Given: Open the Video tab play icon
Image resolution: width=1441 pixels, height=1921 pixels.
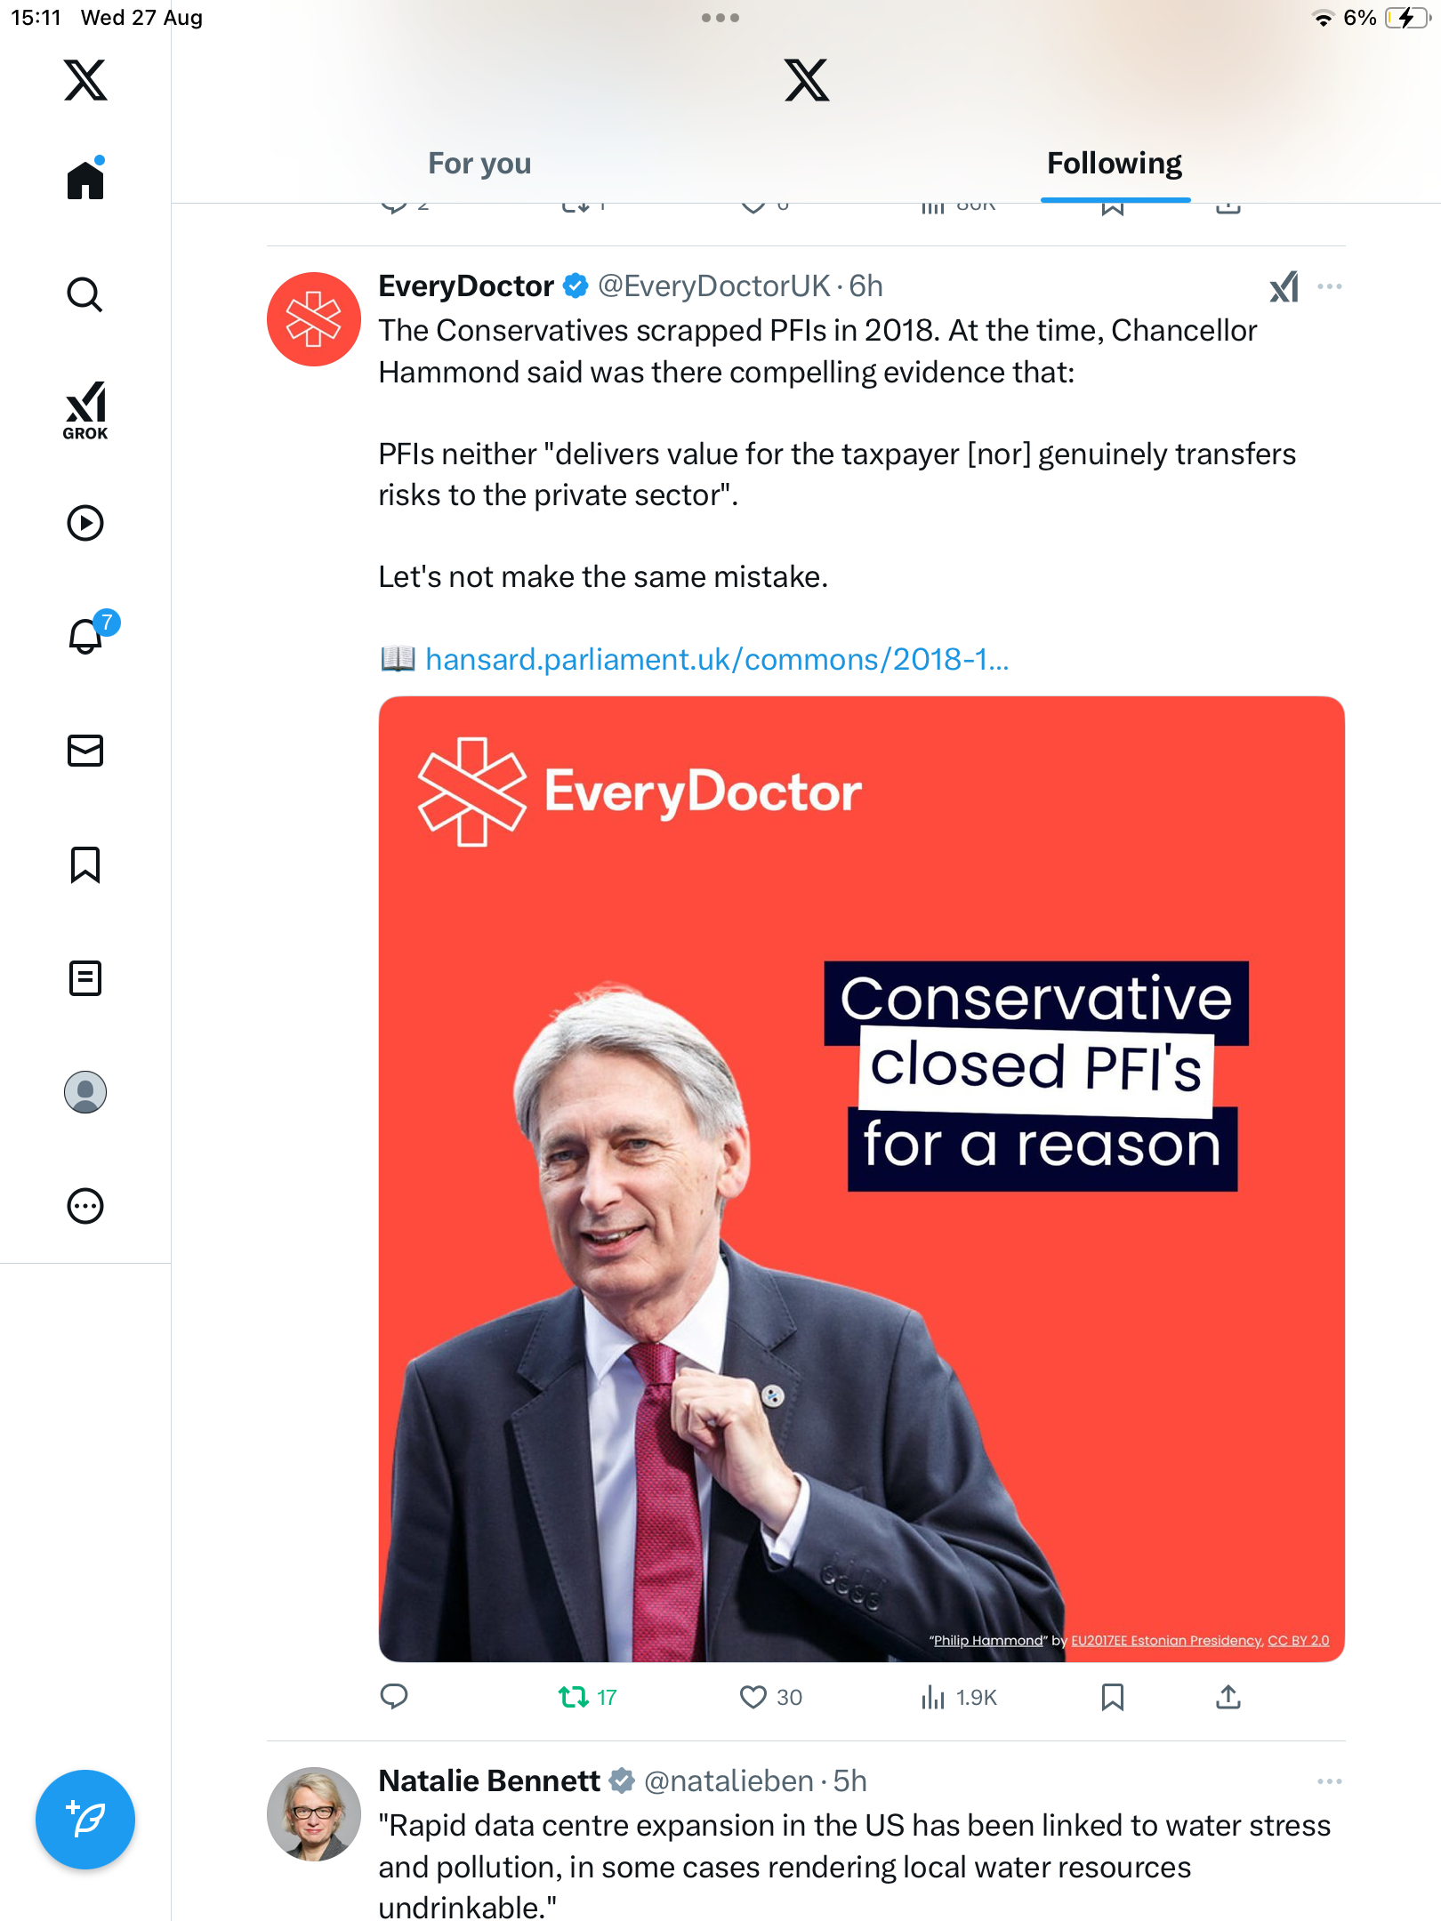Looking at the screenshot, I should pos(85,523).
